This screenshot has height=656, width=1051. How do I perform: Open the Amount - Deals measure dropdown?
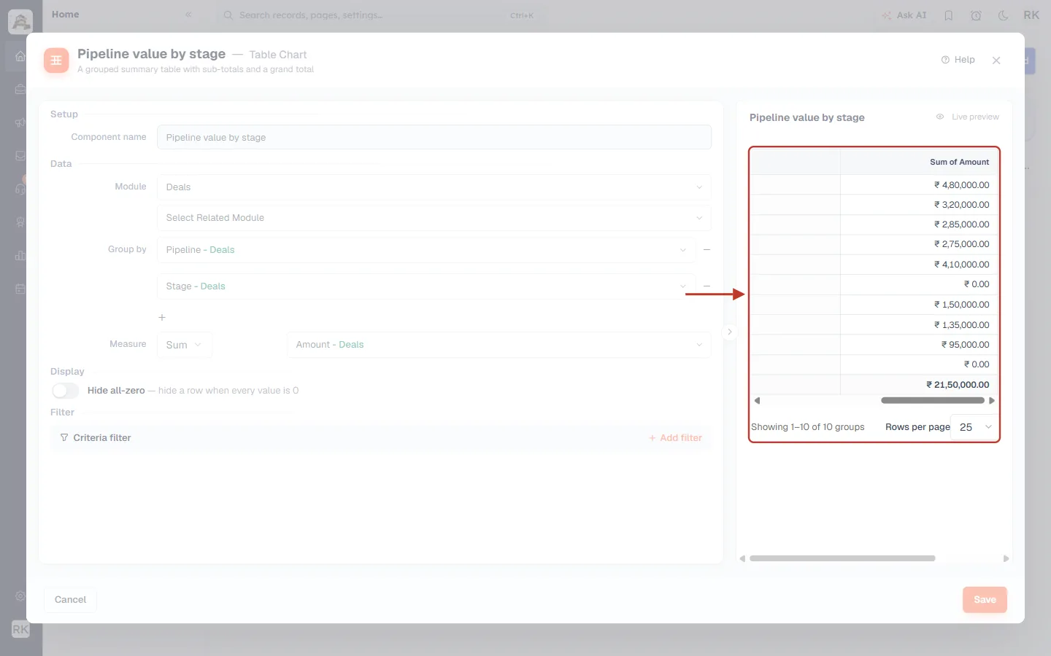pos(498,345)
